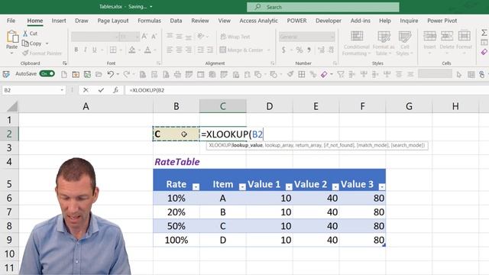The width and height of the screenshot is (489, 275).
Task: Click cell containing 50% rate
Action: [176, 226]
